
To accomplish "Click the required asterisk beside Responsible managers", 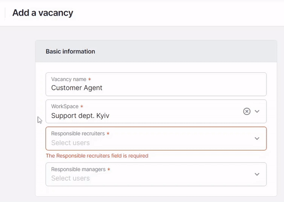I will click(x=109, y=169).
